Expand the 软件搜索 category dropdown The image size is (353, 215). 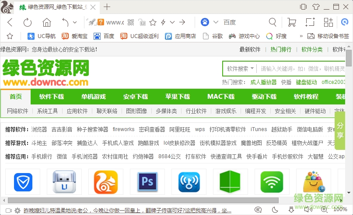[240, 69]
